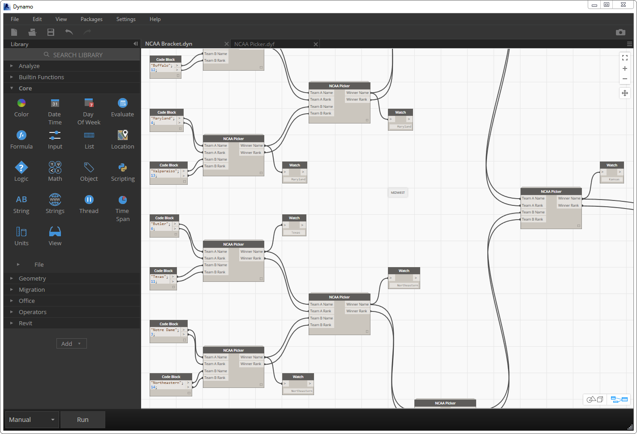The width and height of the screenshot is (637, 434).
Task: Expand the Analyze library category
Action: pyautogui.click(x=72, y=66)
